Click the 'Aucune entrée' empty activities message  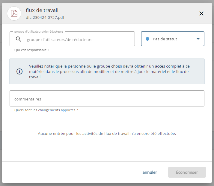107,133
